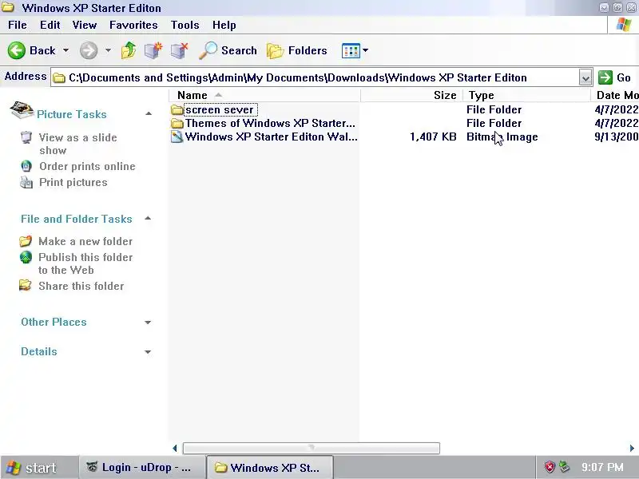Click Order prints online link

coord(87,166)
